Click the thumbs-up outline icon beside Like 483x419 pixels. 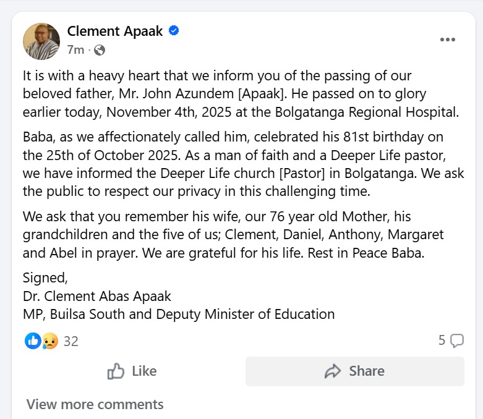click(x=116, y=371)
